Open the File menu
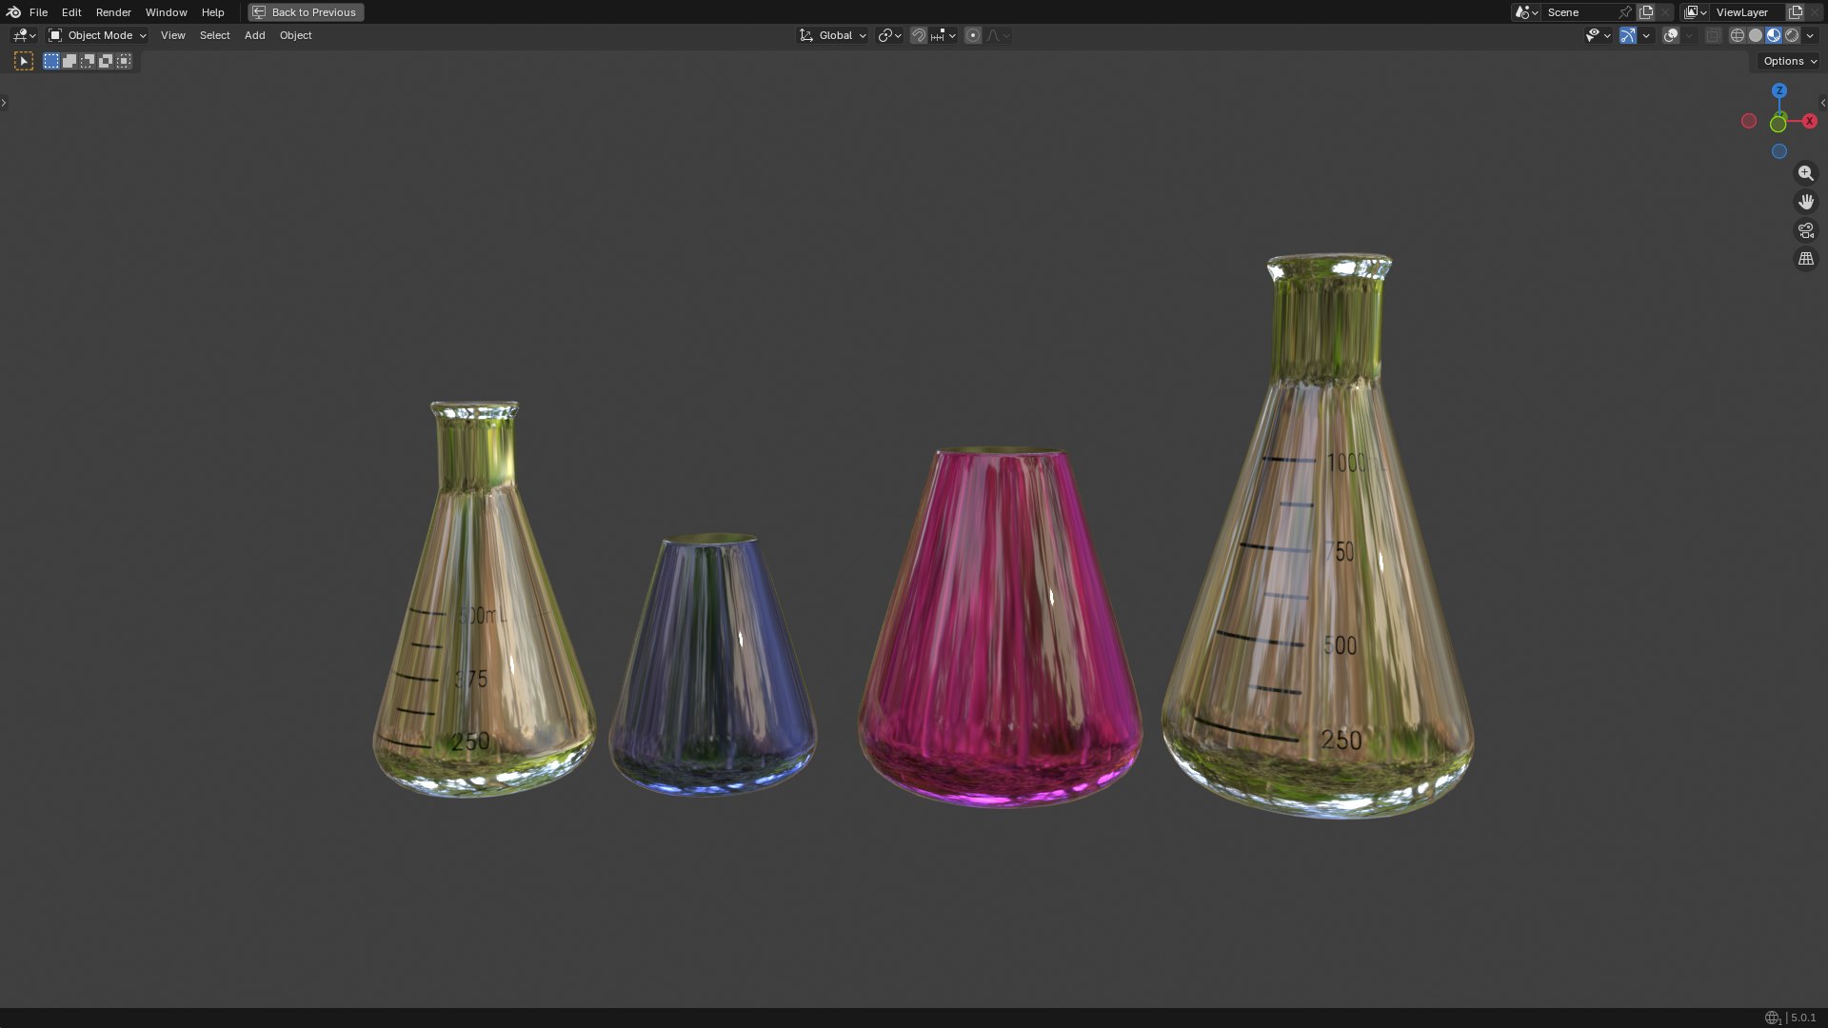Viewport: 1828px width, 1028px height. click(38, 12)
